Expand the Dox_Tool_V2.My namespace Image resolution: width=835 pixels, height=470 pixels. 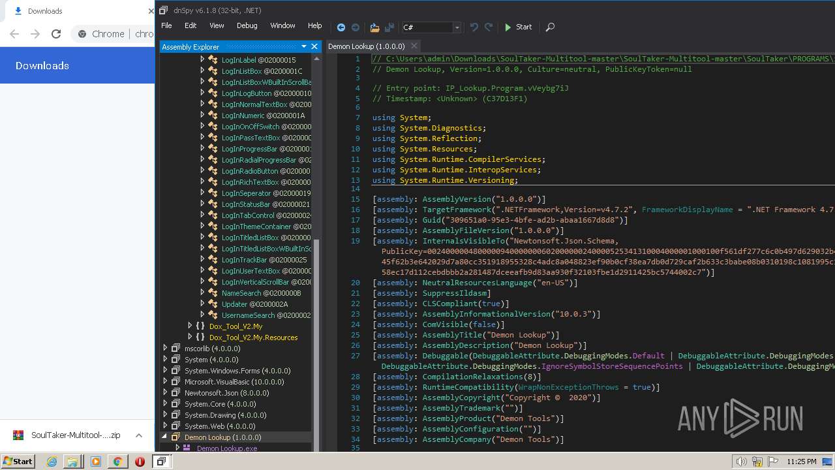tap(190, 326)
